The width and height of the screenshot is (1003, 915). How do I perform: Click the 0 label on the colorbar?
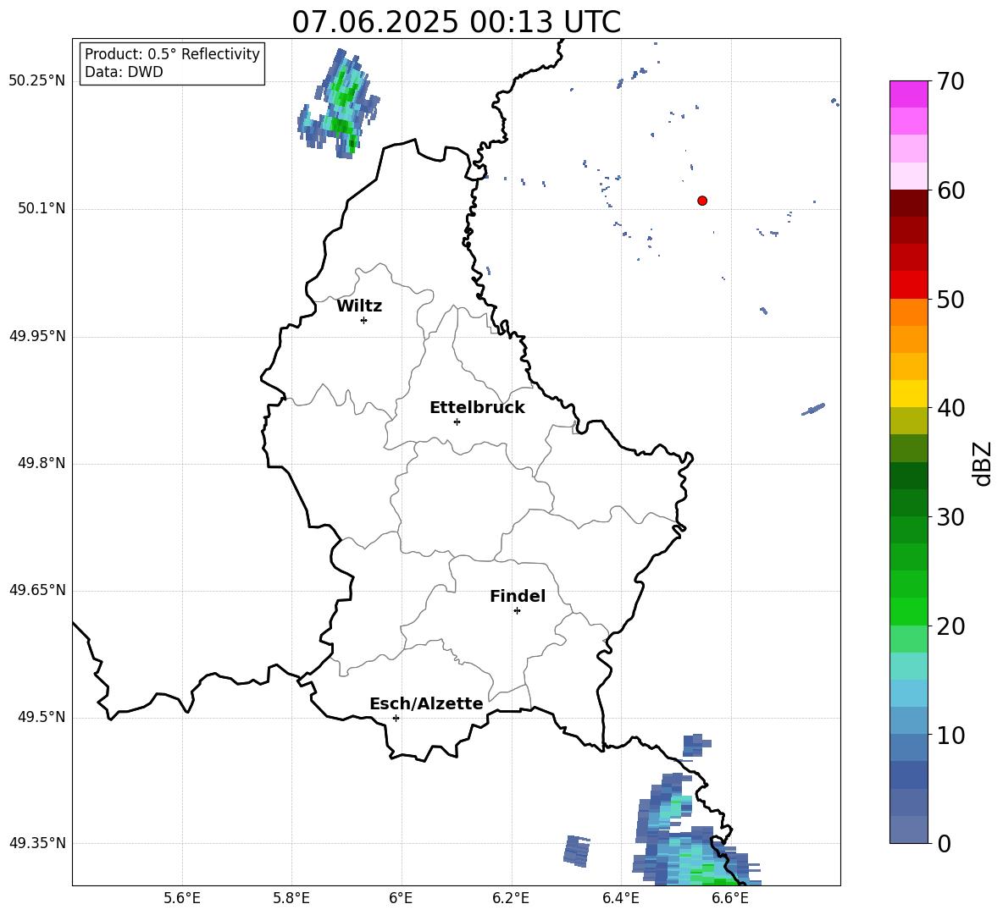[x=945, y=843]
